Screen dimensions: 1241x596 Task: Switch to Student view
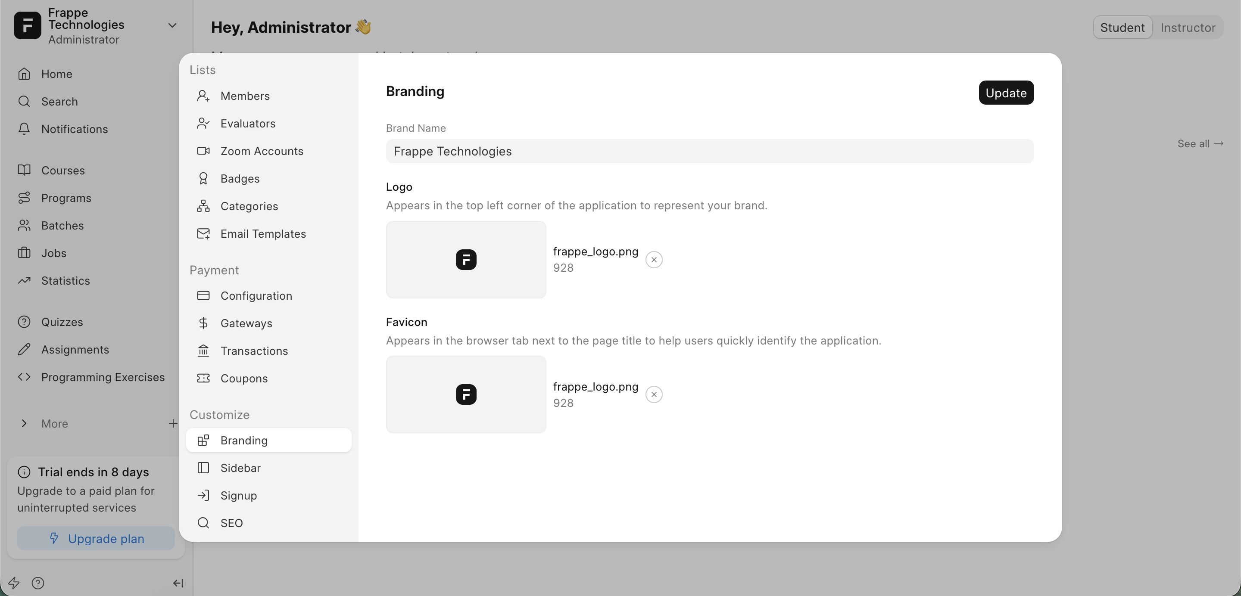pyautogui.click(x=1122, y=28)
